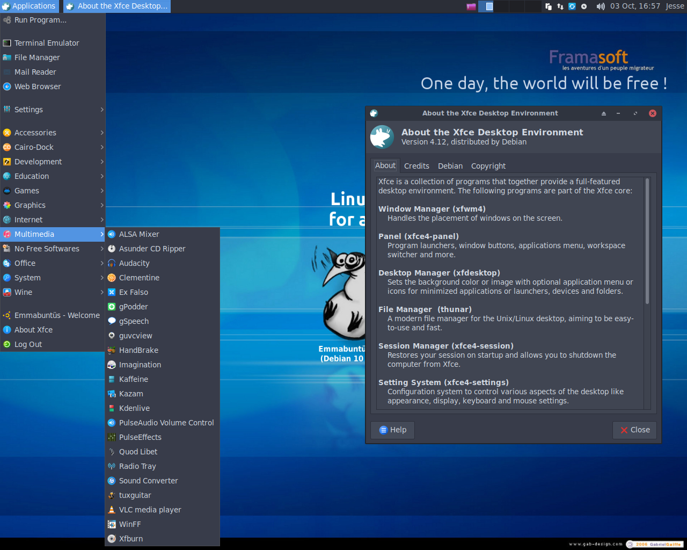Launch VLC media player
Screen dimensions: 687x550
(163, 510)
